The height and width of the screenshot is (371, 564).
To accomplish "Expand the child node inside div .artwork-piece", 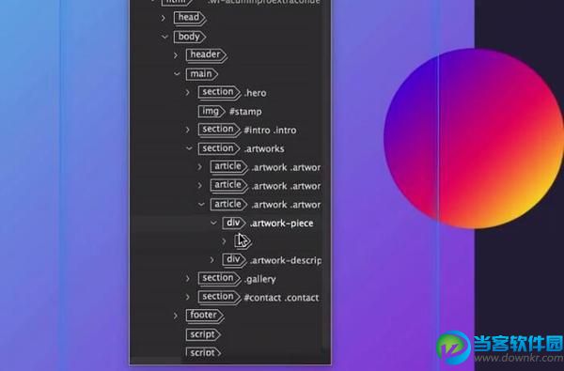I will pos(224,241).
